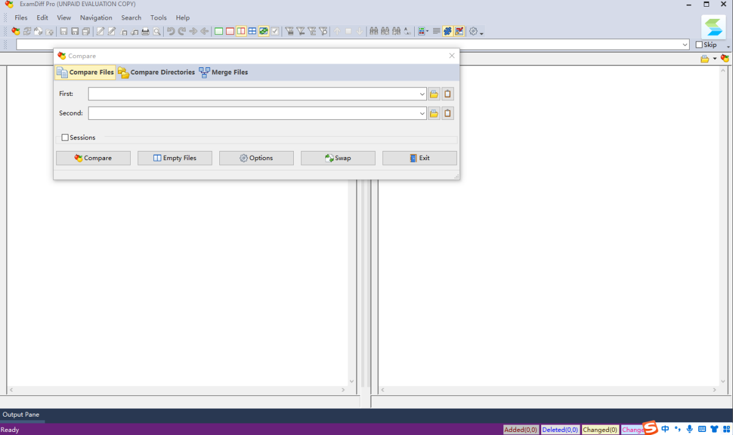
Task: Click the Exit button
Action: [420, 158]
